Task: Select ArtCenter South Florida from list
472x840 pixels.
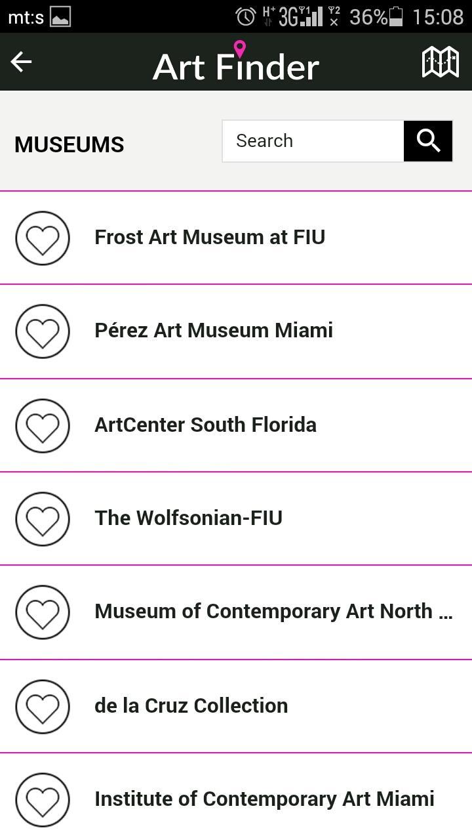Action: (236, 425)
